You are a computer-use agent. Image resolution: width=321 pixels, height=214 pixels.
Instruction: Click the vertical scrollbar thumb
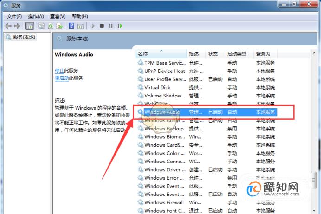(314, 180)
